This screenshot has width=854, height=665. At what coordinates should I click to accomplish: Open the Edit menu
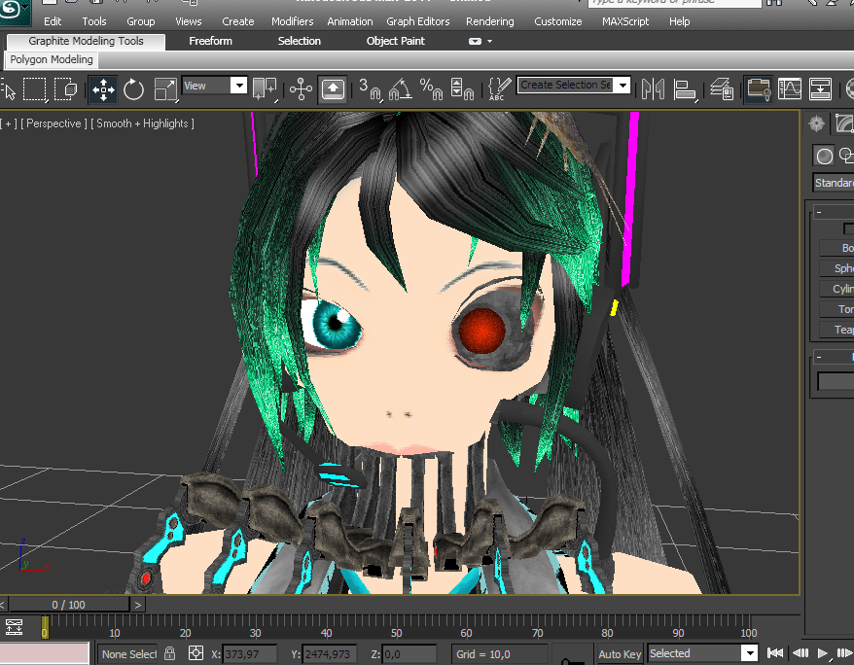click(53, 21)
